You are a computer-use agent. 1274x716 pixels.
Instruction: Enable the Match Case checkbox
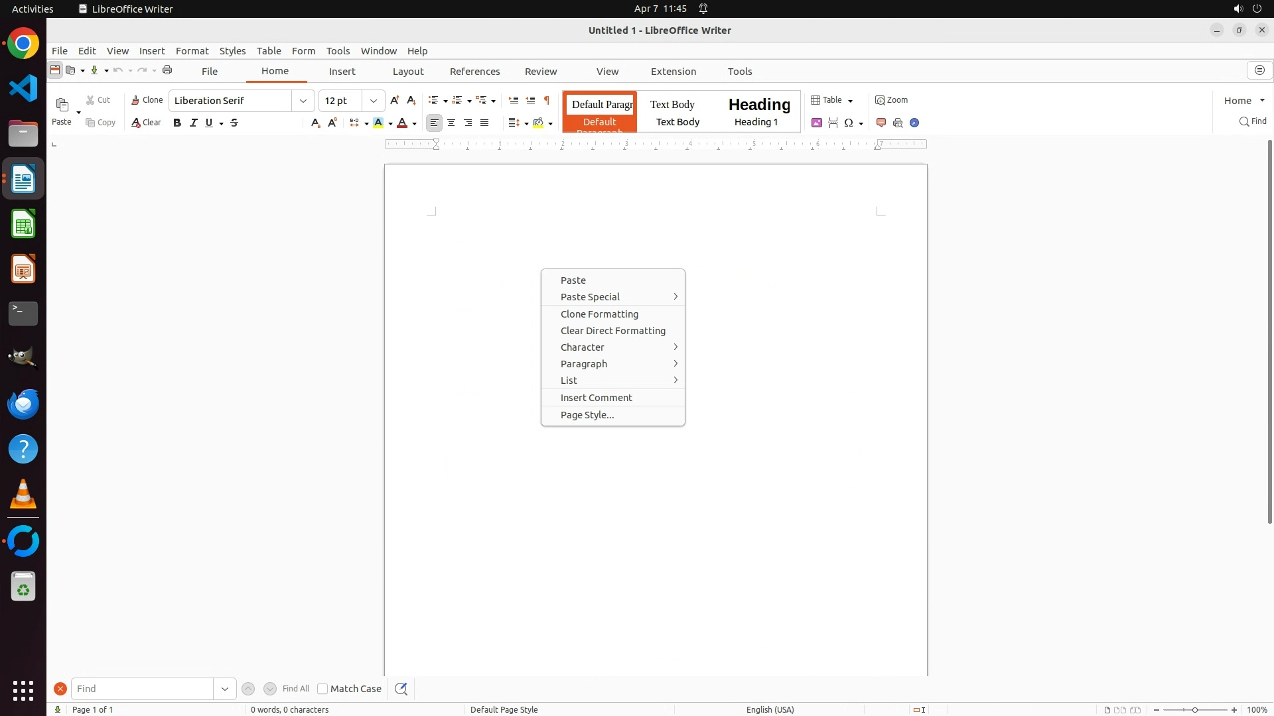[322, 689]
